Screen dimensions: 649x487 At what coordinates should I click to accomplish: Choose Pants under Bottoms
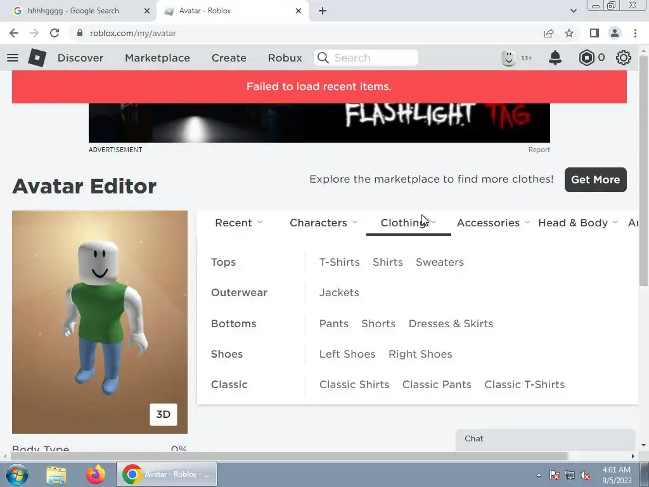[x=333, y=323]
